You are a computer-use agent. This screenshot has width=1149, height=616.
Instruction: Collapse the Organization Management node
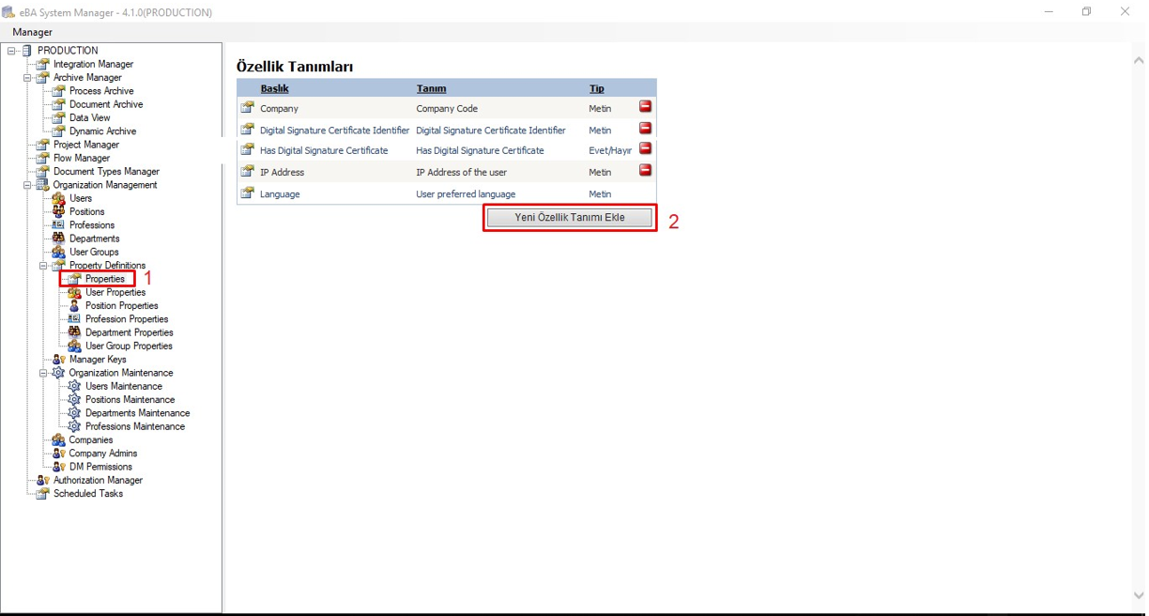tap(27, 185)
